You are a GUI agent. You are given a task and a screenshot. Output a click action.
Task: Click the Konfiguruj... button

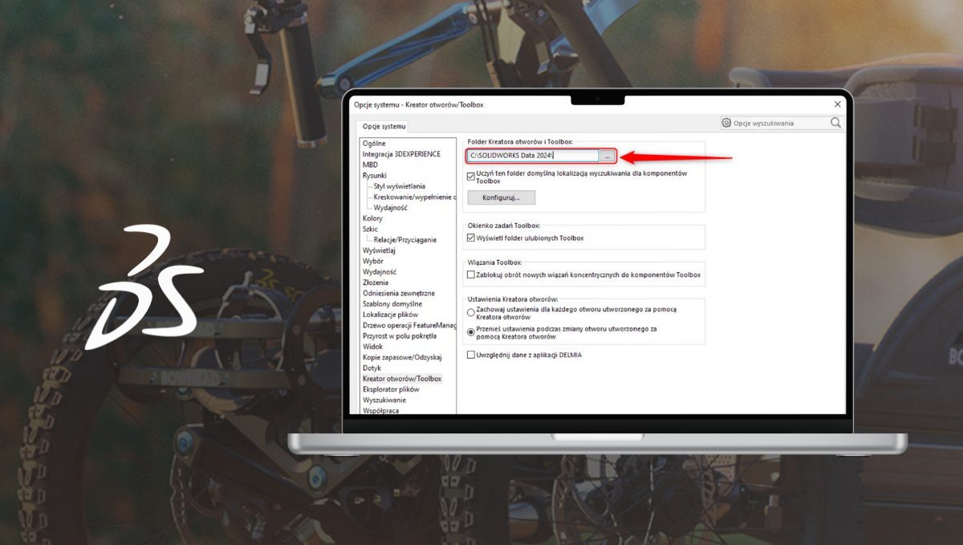pyautogui.click(x=501, y=197)
